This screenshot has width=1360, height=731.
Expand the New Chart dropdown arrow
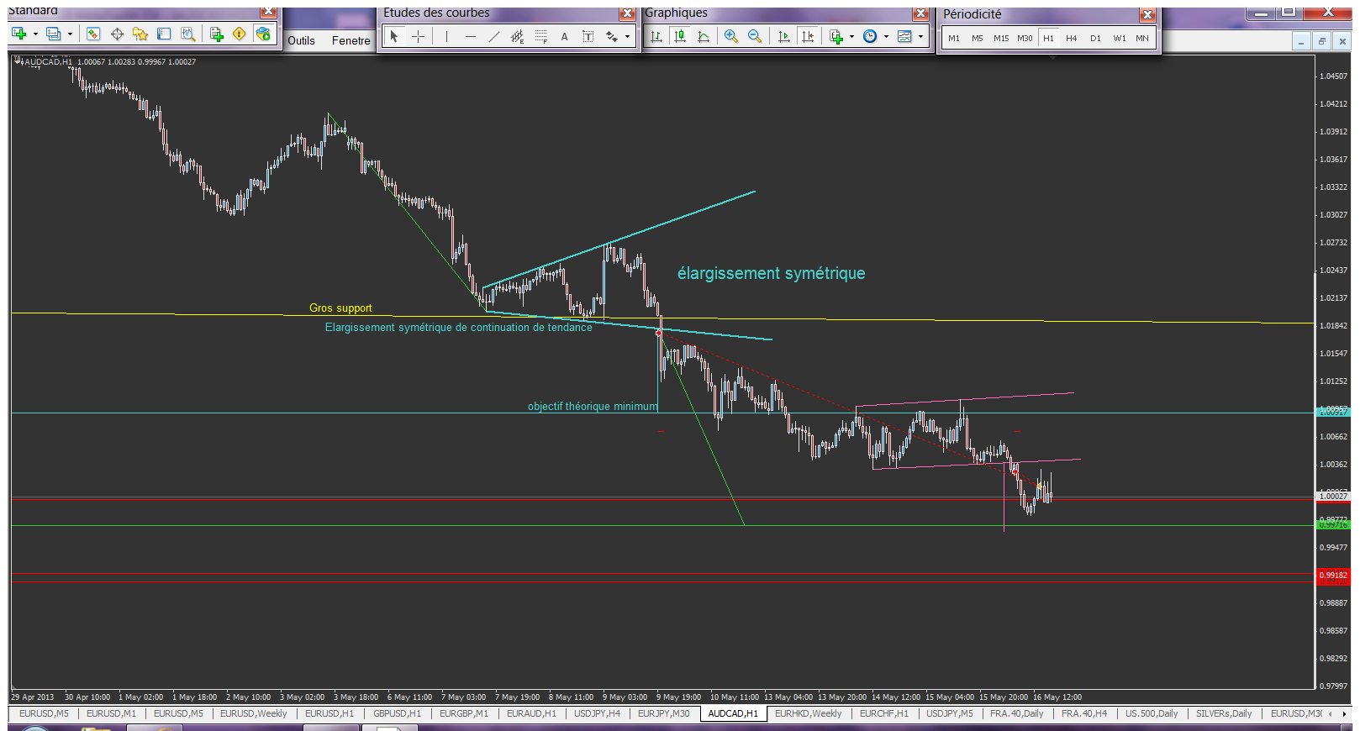click(35, 34)
